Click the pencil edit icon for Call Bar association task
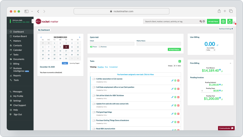 [172, 80]
